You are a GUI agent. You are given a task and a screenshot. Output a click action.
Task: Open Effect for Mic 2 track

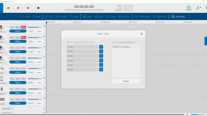[18, 42]
